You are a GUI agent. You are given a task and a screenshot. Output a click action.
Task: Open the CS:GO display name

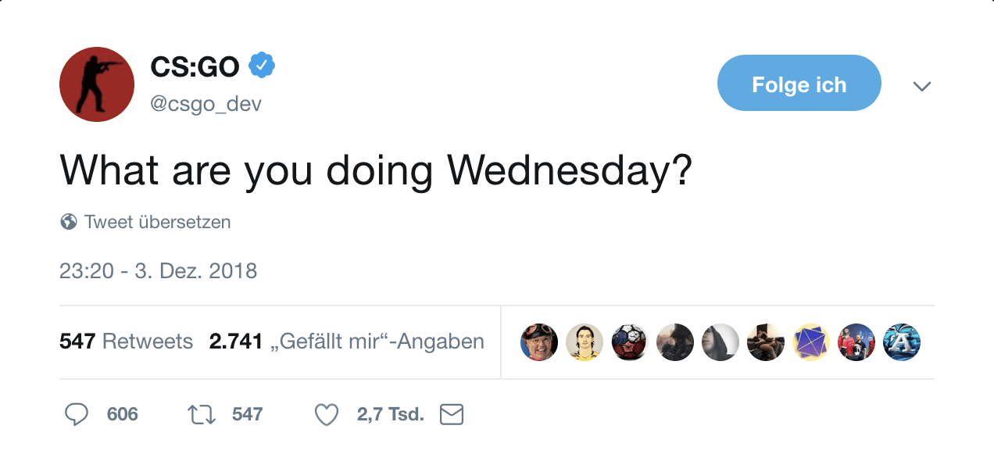[195, 67]
